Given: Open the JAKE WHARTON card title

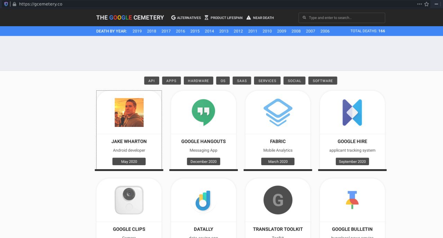Looking at the screenshot, I should (x=129, y=141).
